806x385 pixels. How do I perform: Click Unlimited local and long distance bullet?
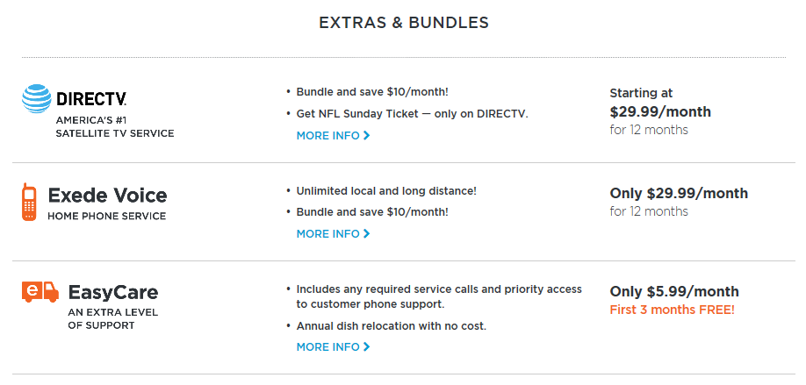pos(386,191)
